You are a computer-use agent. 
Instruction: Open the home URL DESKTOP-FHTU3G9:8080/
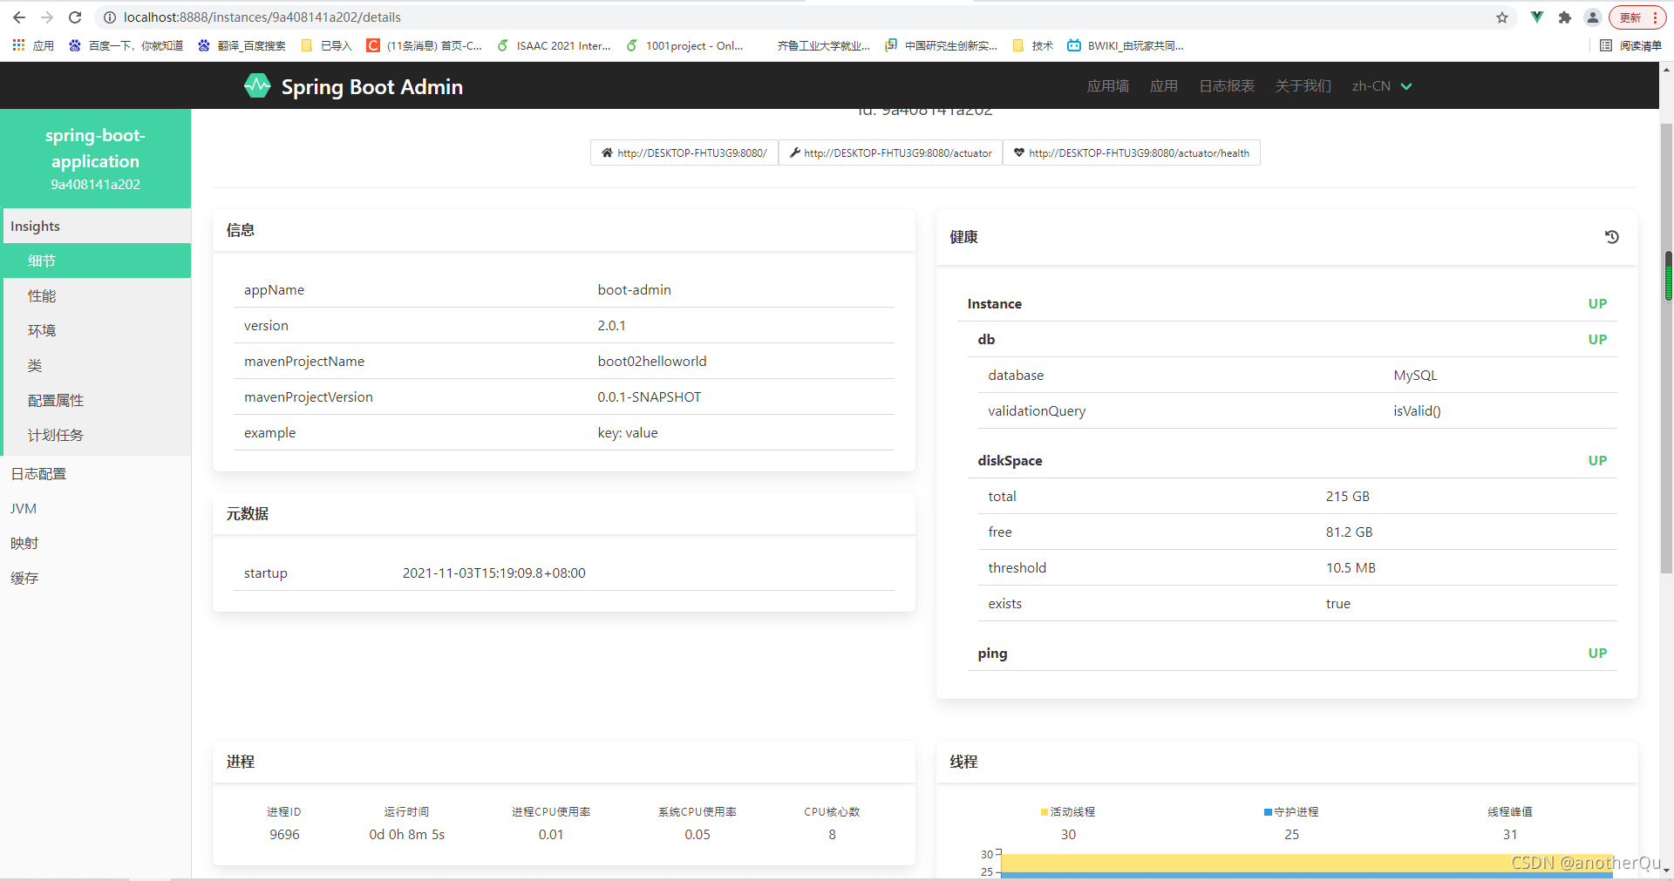tap(684, 152)
